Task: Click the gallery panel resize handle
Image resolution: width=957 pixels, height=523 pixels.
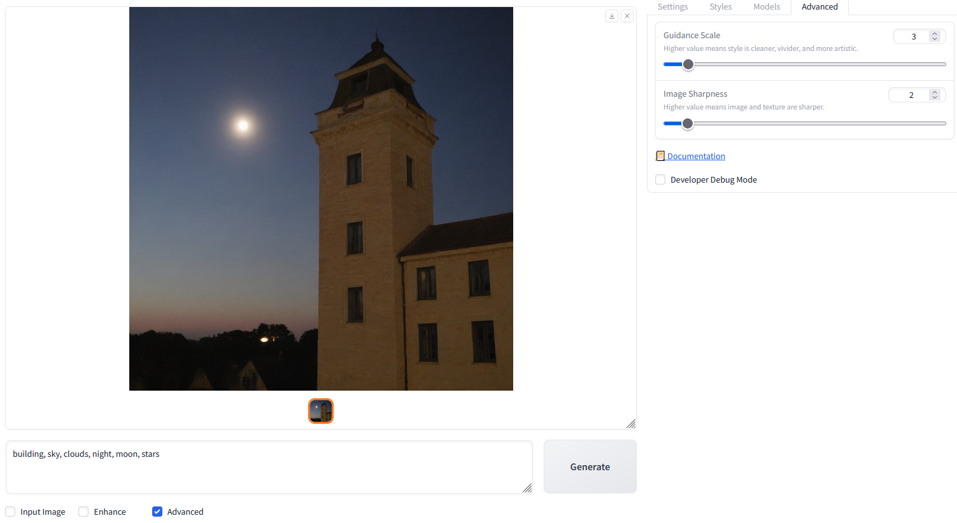Action: tap(631, 424)
